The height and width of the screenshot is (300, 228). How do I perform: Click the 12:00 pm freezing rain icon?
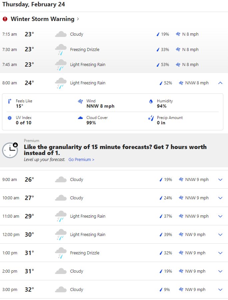tap(60, 234)
